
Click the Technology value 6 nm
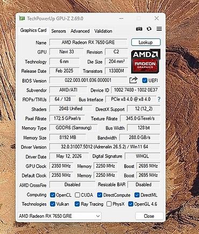click(x=65, y=61)
